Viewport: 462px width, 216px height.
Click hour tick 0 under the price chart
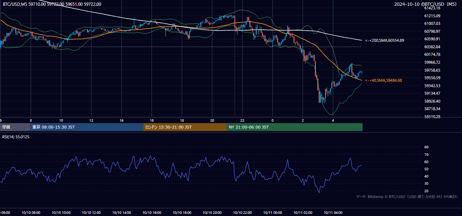click(x=273, y=120)
